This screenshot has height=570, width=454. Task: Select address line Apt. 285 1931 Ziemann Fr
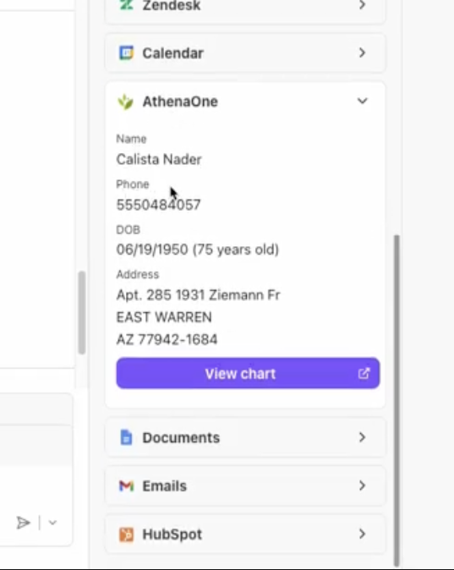click(x=198, y=295)
